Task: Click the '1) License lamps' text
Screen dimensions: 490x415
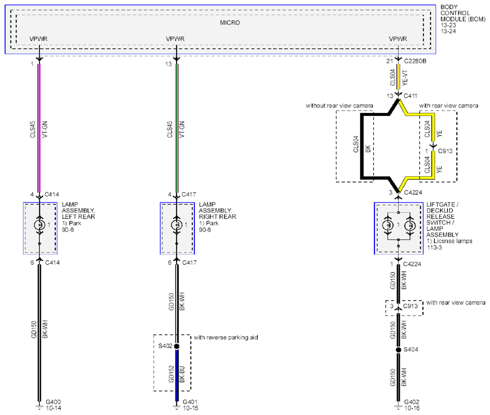Action: [450, 241]
